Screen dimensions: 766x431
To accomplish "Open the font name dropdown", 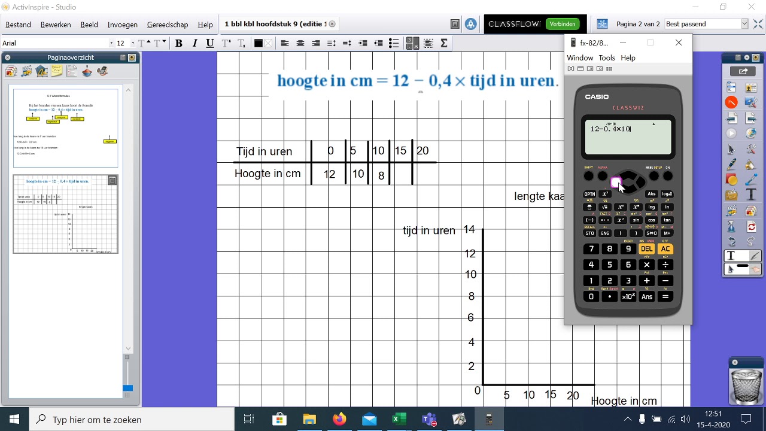I will click(111, 43).
